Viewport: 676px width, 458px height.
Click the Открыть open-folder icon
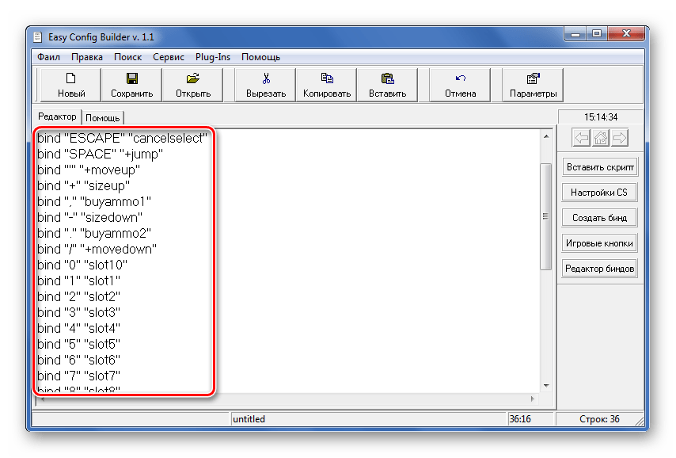click(192, 78)
